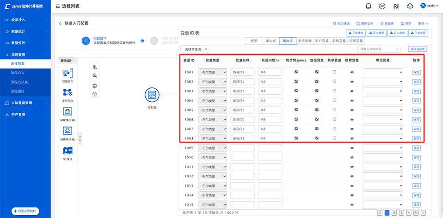Image resolution: width=443 pixels, height=218 pixels.
Task: Enable 共享变量 checkbox for variable 1003
Action: click(334, 91)
